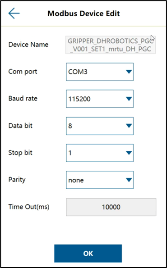Click the 115200 baud rate value
Image resolution: width=167 pixels, height=268 pixels.
coord(79,99)
